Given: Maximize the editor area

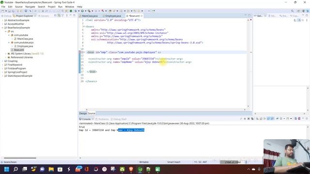Looking at the screenshot, I should point(249,15).
